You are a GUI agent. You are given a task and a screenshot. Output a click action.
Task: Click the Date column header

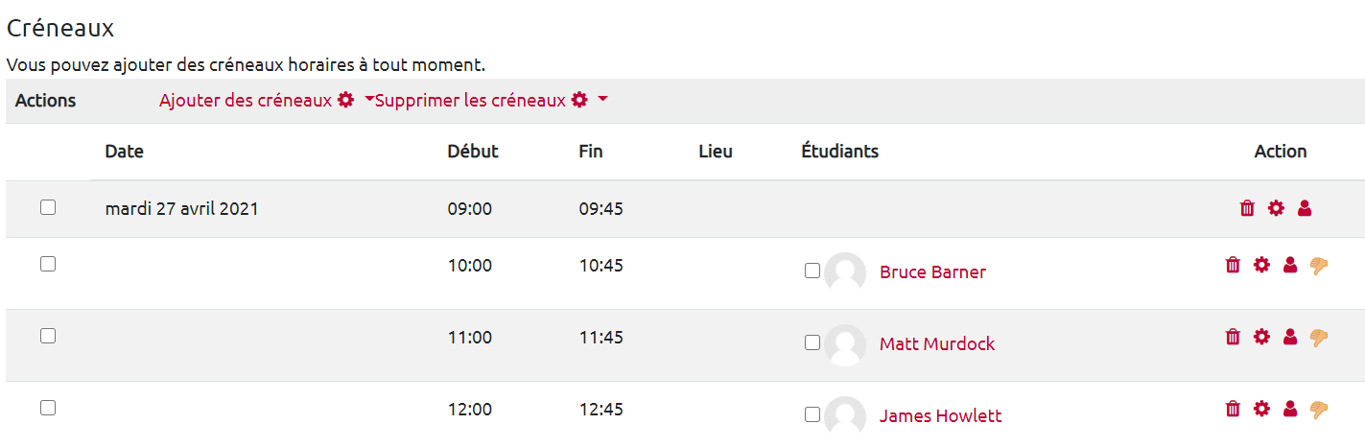(x=124, y=152)
